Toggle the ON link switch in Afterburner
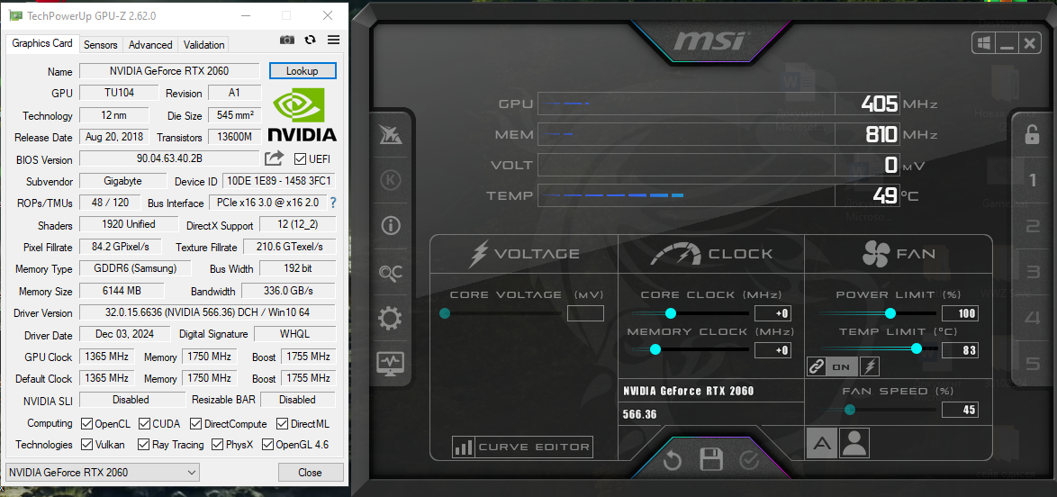The height and width of the screenshot is (497, 1057). pyautogui.click(x=843, y=366)
